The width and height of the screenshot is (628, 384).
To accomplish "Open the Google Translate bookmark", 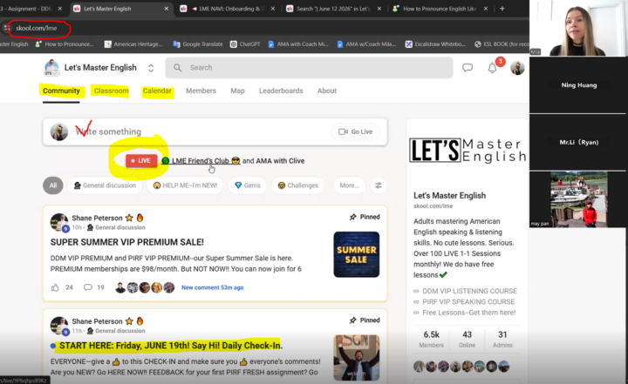I will click(x=197, y=44).
